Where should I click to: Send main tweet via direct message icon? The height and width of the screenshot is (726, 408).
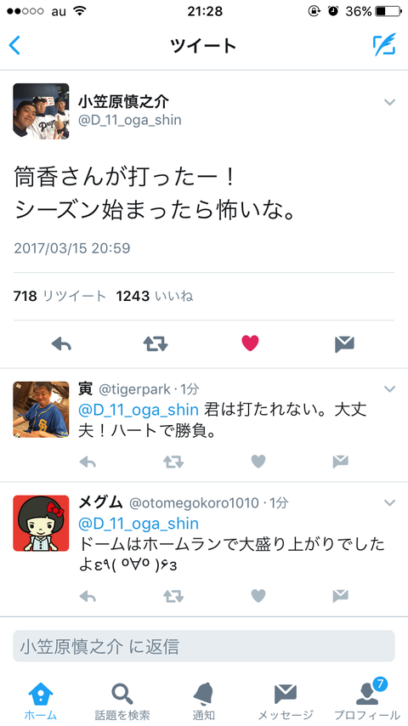(x=344, y=344)
